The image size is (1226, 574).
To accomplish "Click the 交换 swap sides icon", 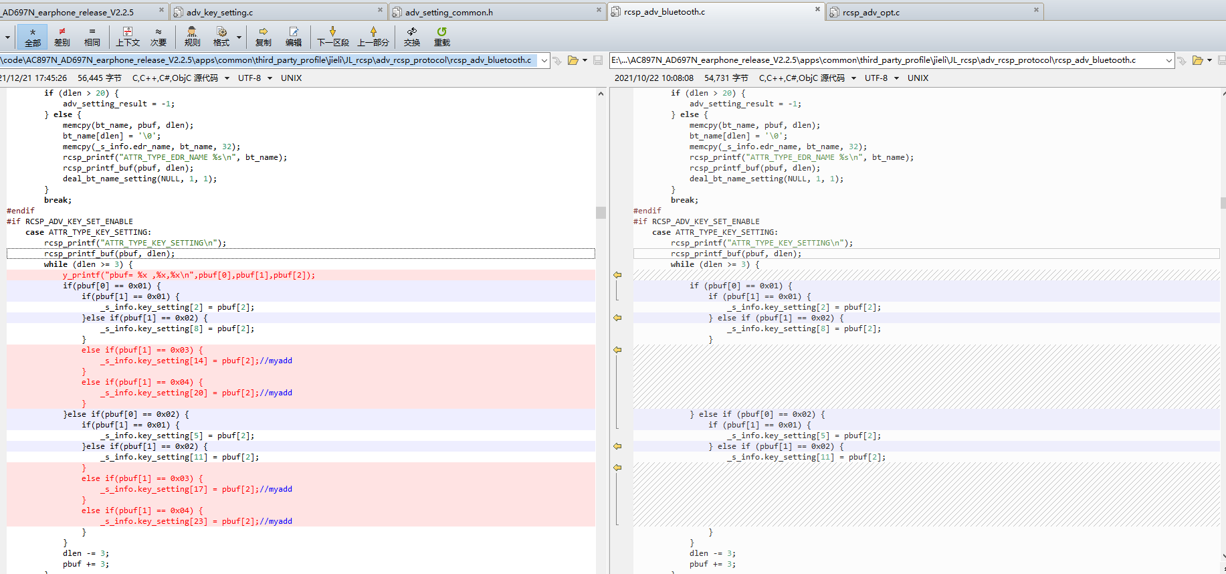I will coord(412,37).
